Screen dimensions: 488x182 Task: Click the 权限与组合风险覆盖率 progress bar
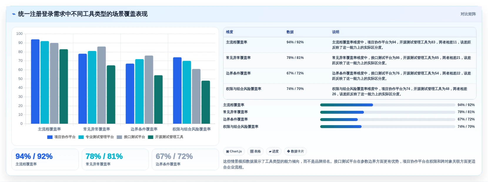coord(387,127)
